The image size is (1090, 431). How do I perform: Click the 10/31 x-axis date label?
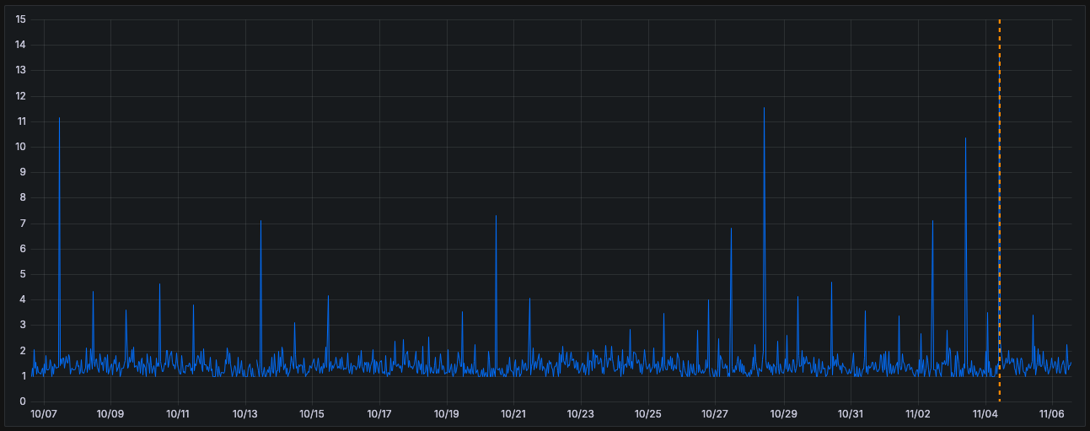point(851,414)
